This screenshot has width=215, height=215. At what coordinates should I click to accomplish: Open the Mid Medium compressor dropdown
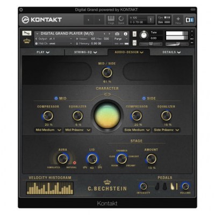48,130
